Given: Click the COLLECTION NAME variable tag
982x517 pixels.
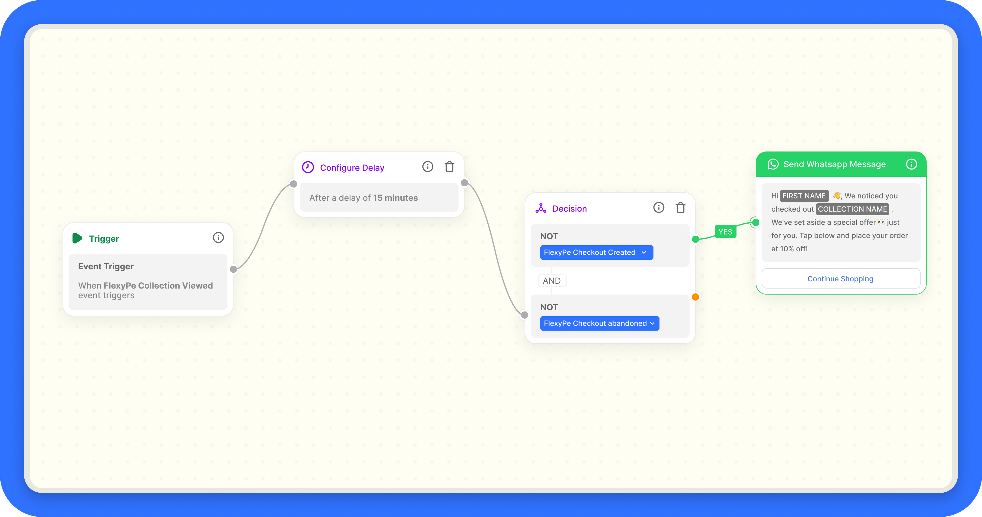Looking at the screenshot, I should point(852,209).
